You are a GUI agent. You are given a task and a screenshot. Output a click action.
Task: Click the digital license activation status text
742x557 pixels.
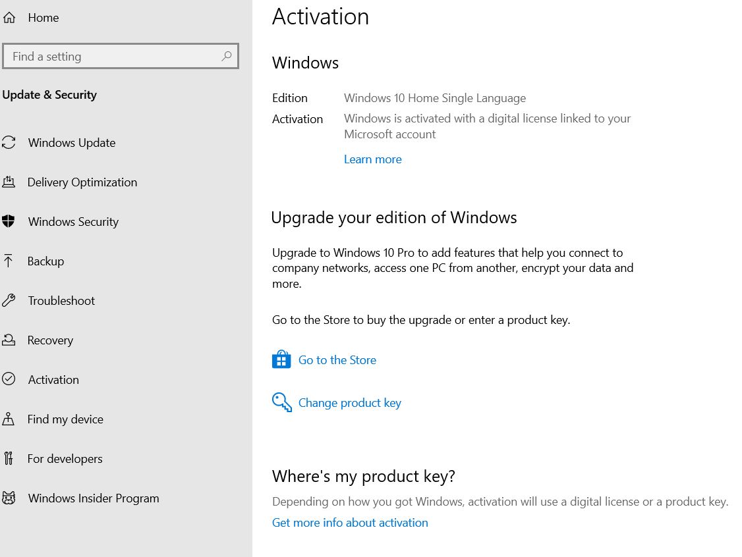click(488, 126)
